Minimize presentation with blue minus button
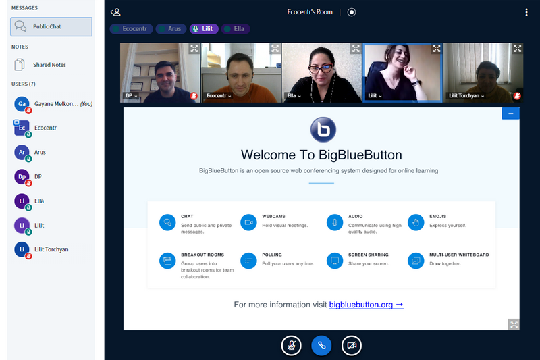This screenshot has height=360, width=540. coord(510,113)
